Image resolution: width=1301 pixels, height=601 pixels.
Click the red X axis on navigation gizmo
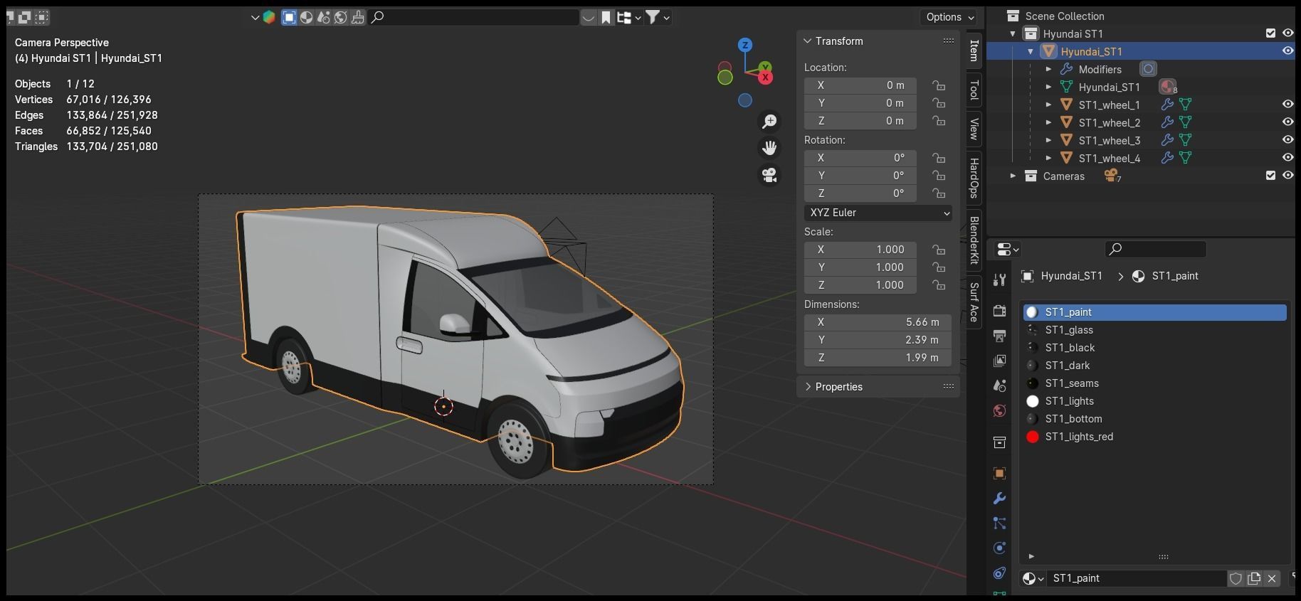pos(766,78)
